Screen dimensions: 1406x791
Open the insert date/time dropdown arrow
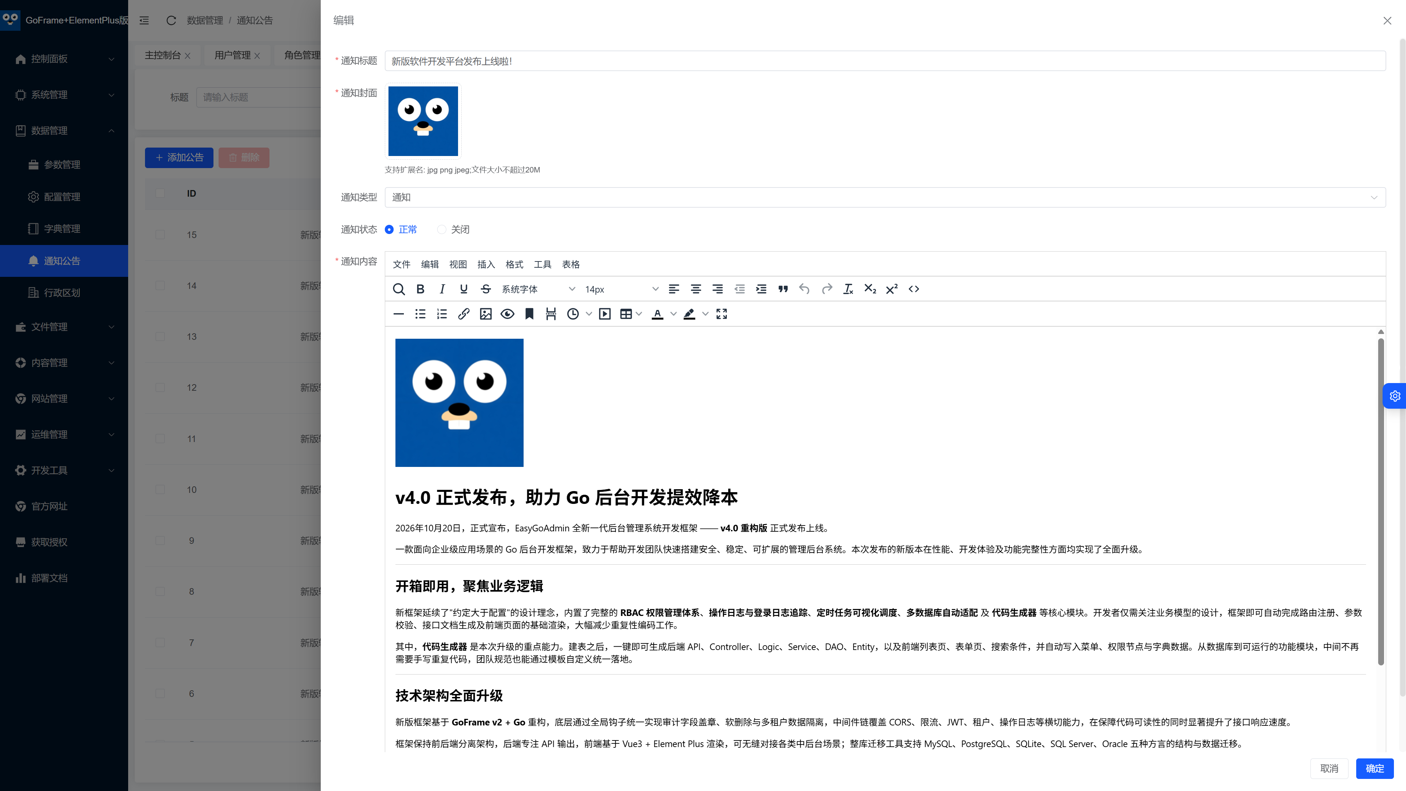click(589, 314)
